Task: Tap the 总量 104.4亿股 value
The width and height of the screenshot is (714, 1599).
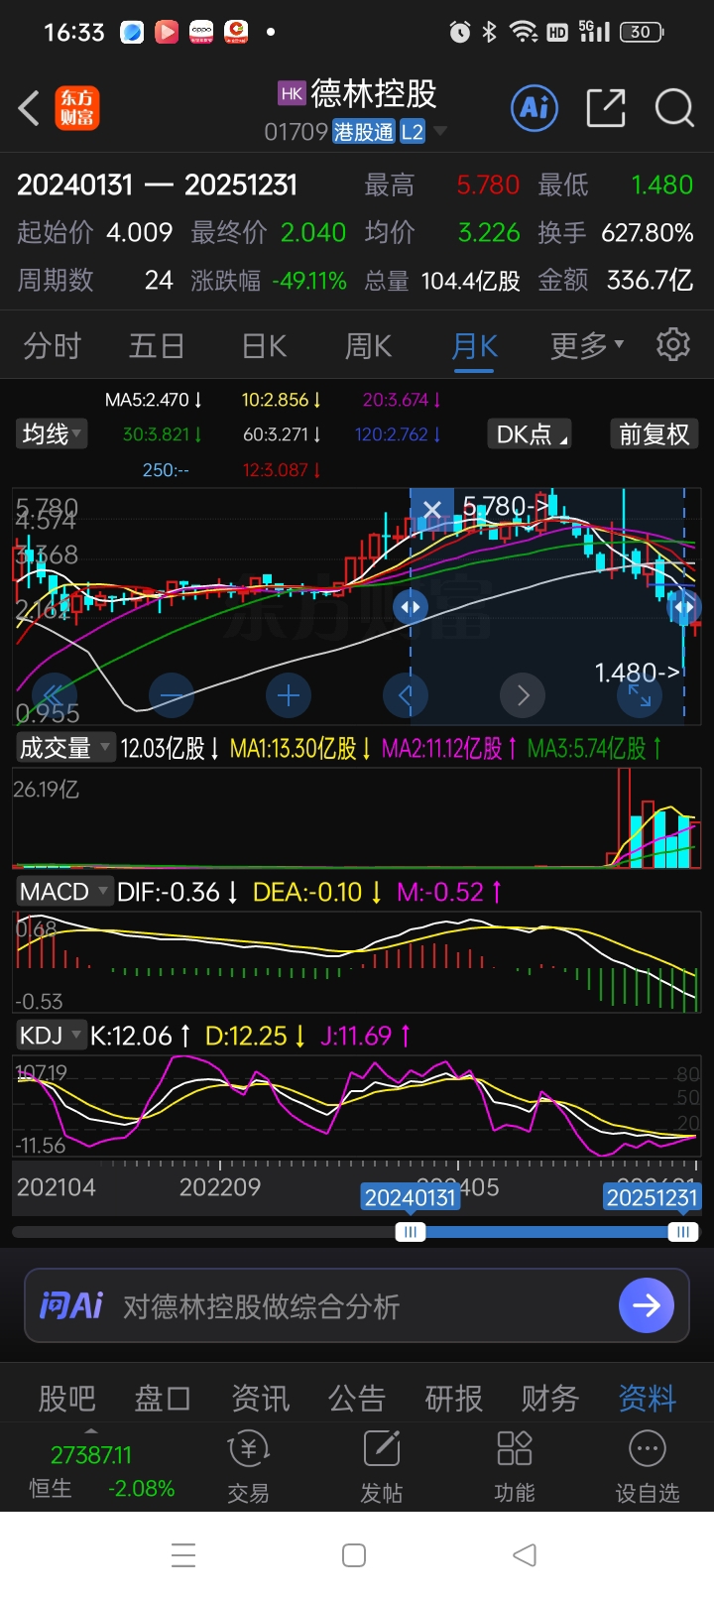Action: tap(470, 282)
